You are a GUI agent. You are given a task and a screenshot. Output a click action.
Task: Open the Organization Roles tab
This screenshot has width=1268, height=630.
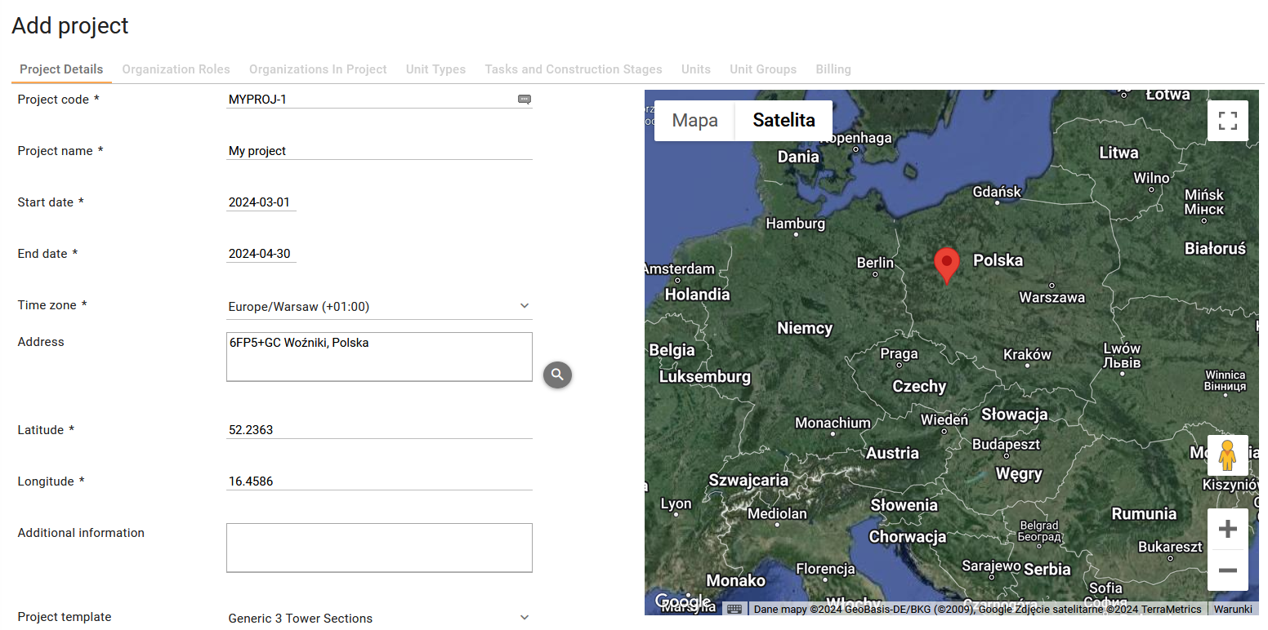click(x=176, y=69)
